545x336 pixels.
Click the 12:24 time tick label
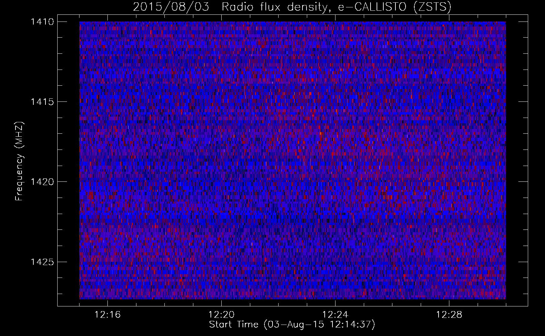335,315
